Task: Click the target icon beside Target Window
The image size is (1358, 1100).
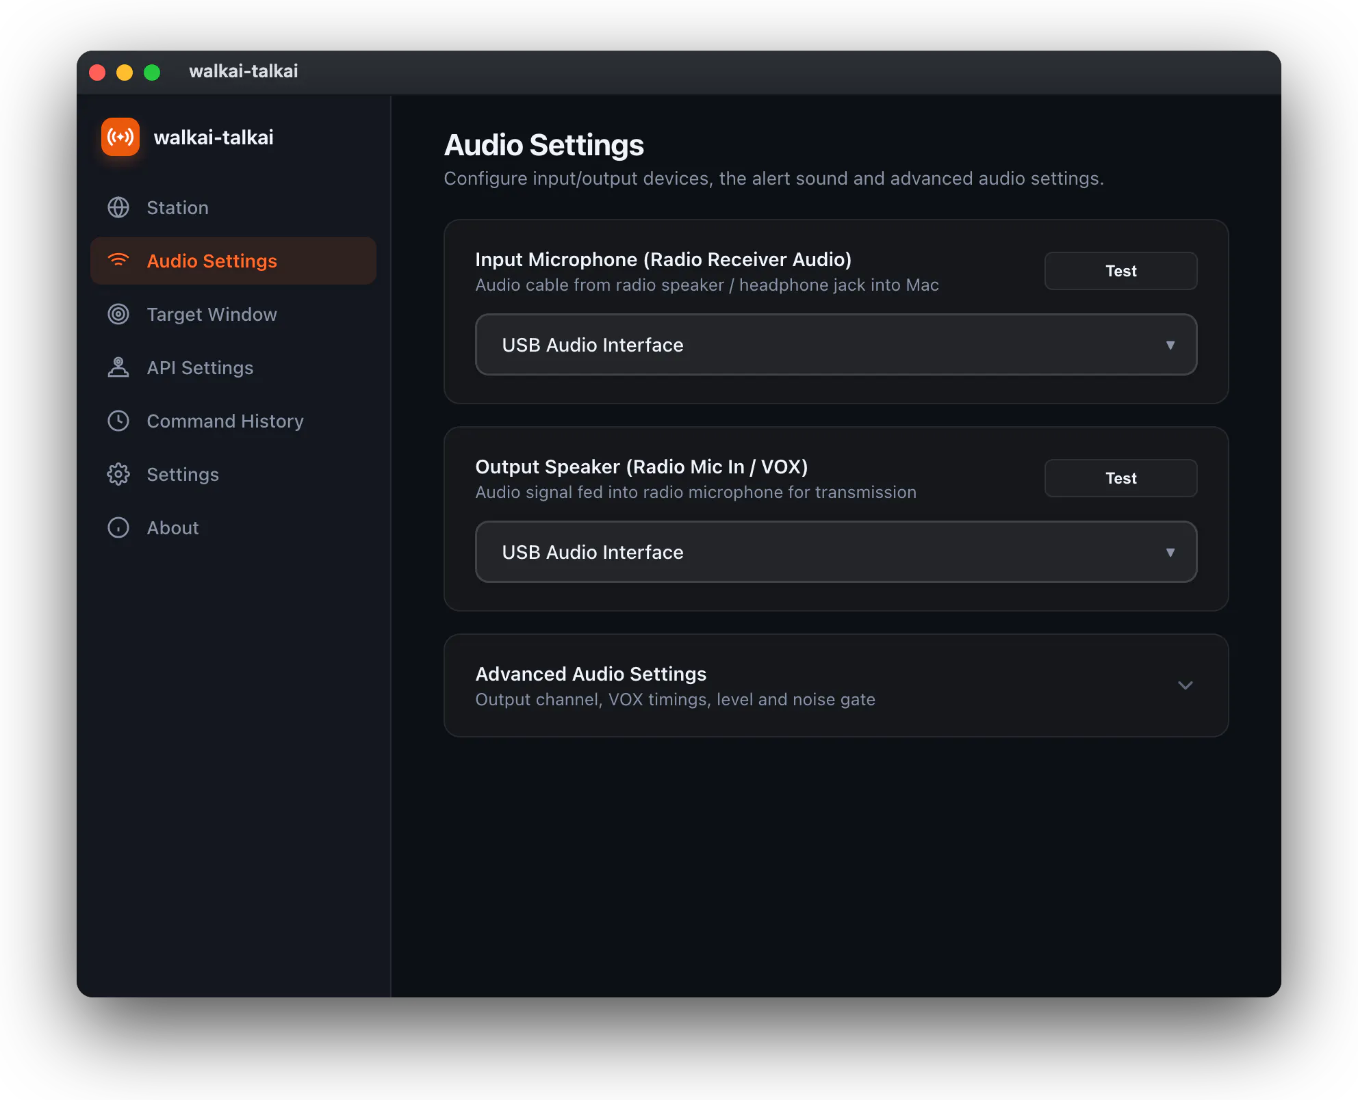Action: click(118, 314)
